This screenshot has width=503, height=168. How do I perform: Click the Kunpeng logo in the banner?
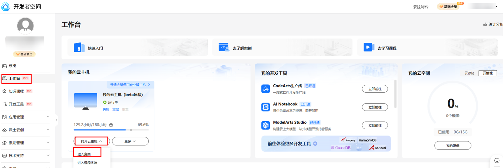pos(348,140)
